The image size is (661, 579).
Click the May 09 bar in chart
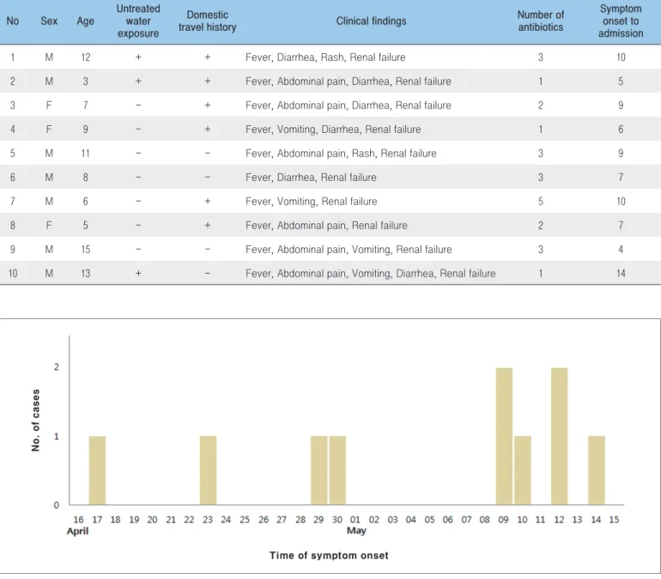(504, 437)
